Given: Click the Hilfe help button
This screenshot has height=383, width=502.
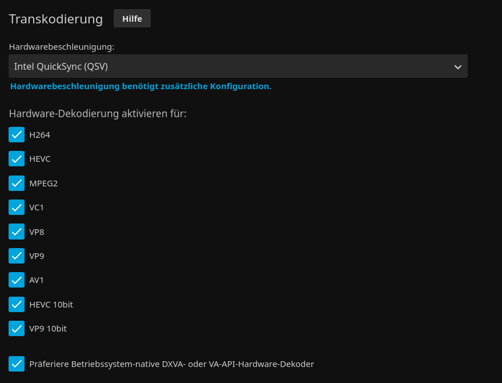Looking at the screenshot, I should [x=132, y=18].
